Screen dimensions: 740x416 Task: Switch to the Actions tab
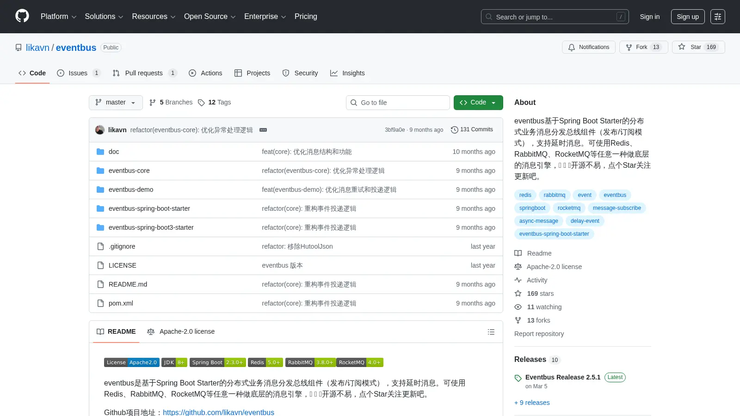205,73
